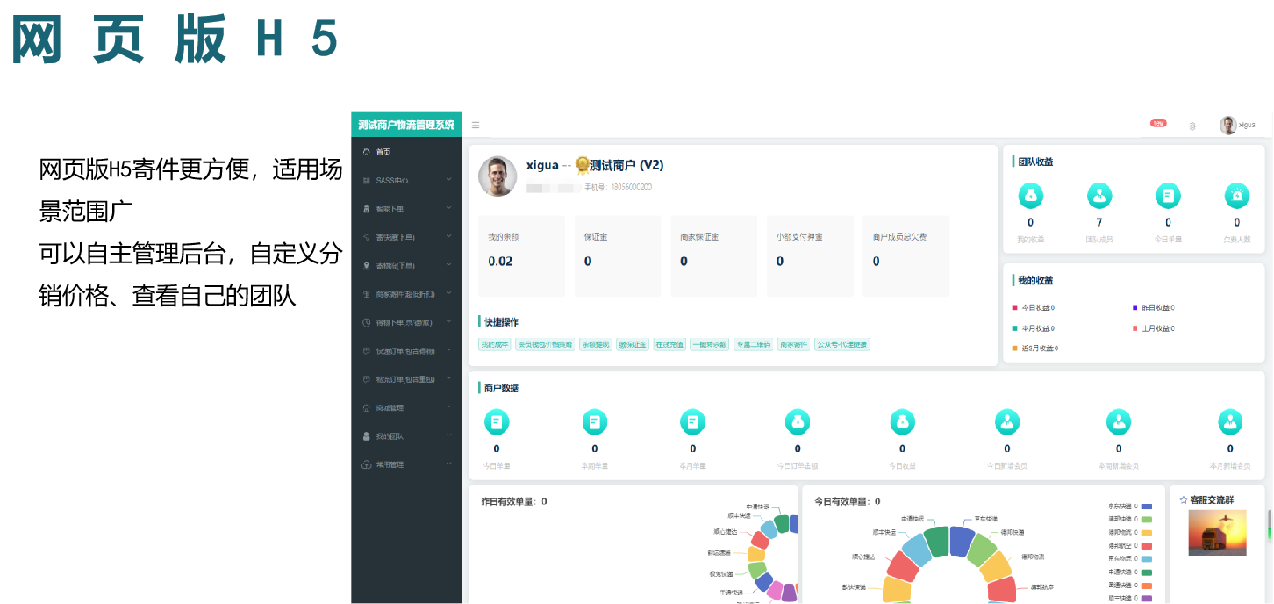Viewport: 1274px width, 604px height.
Task: Open the 我的团队 sidebar menu
Action: coord(406,436)
